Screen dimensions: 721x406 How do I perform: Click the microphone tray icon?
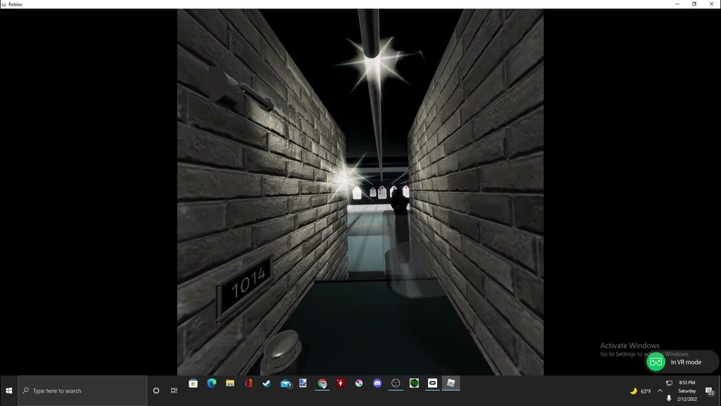669,398
